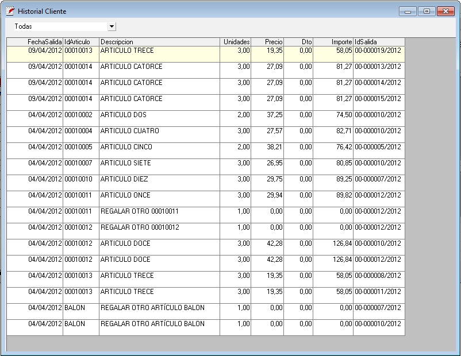
Task: Click Importe 80,85 cell
Action: point(333,167)
